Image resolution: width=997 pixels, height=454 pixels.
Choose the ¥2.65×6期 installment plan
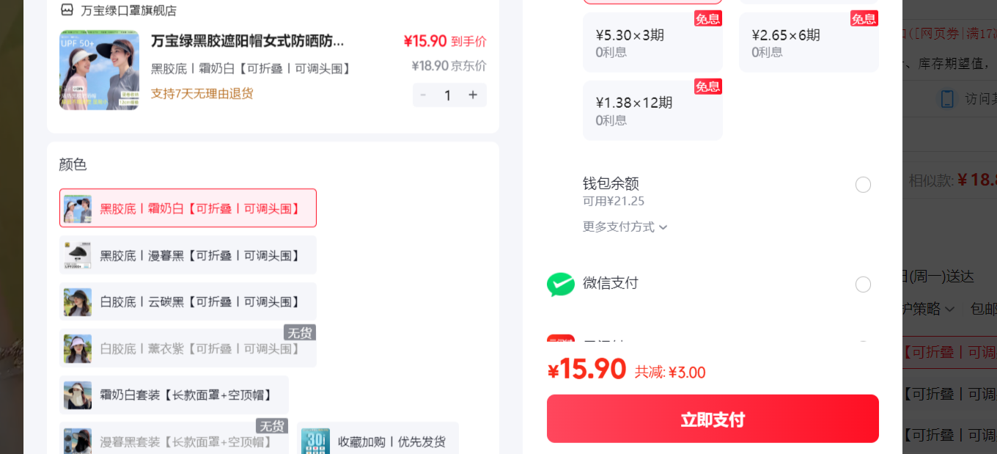pos(809,43)
